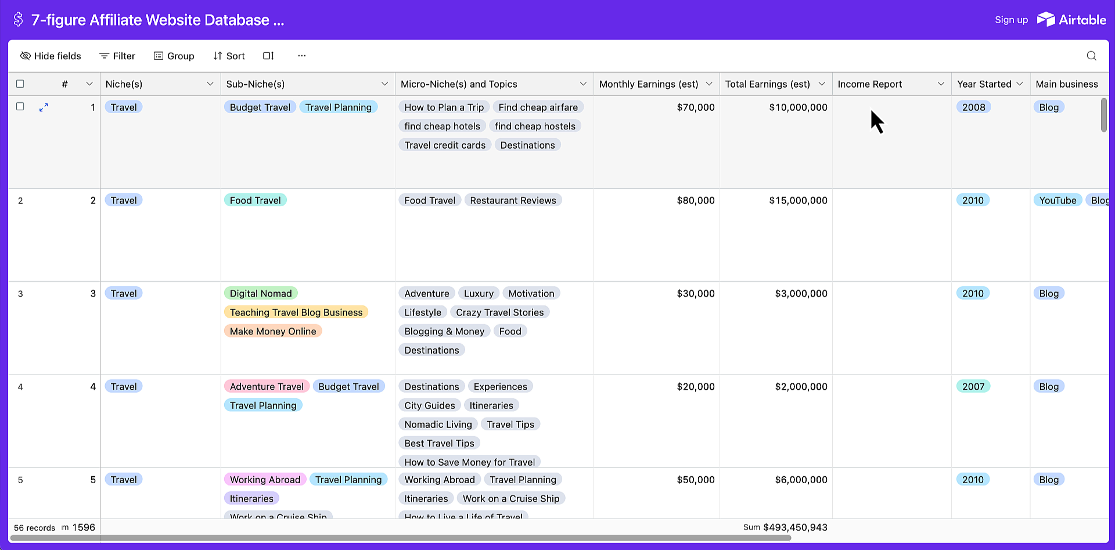Click the How to Save Money for Travel tag
The height and width of the screenshot is (550, 1115).
tap(470, 462)
